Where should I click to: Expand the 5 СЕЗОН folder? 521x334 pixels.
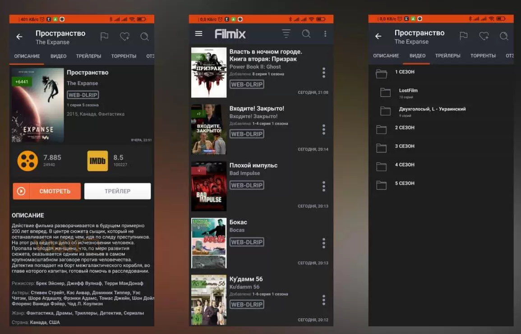(382, 185)
